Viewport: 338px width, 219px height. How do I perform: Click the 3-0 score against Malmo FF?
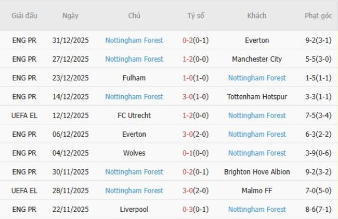point(188,191)
